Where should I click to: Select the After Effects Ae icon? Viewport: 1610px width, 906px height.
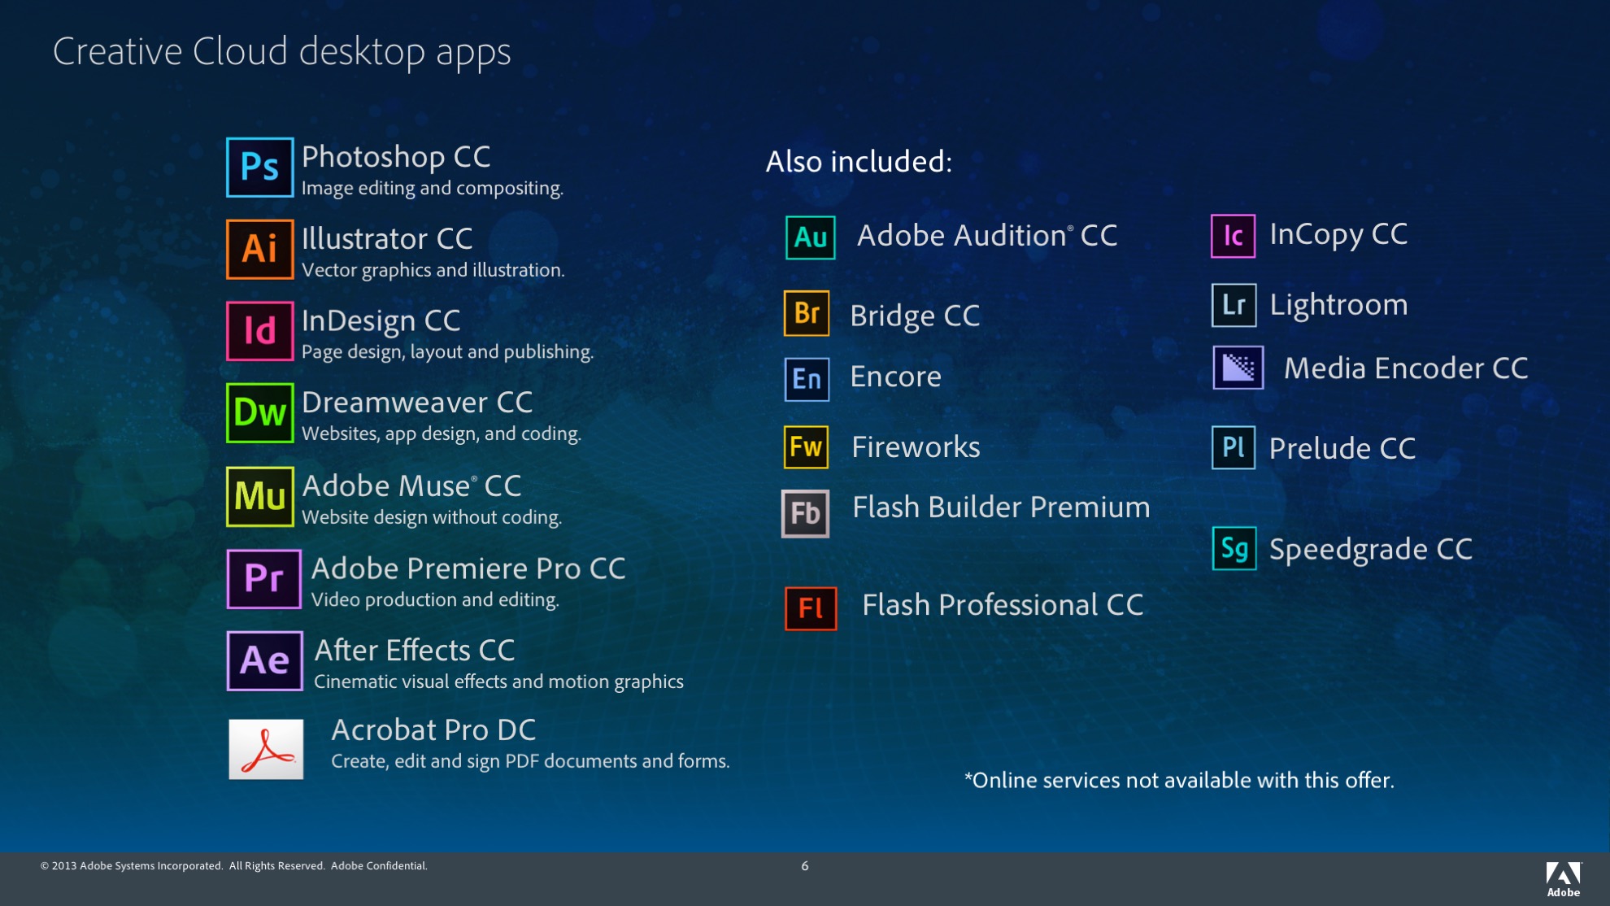click(x=264, y=660)
